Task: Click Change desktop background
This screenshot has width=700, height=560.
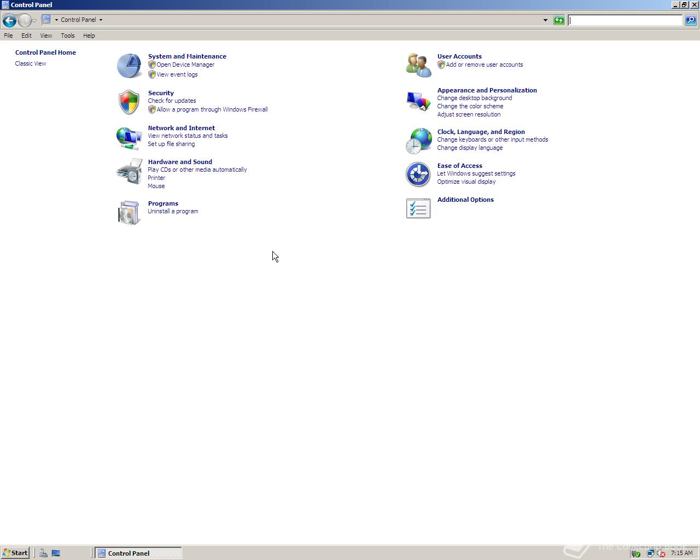Action: 475,98
